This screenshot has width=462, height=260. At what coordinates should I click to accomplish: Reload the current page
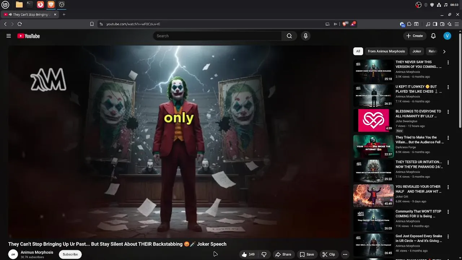tap(19, 24)
